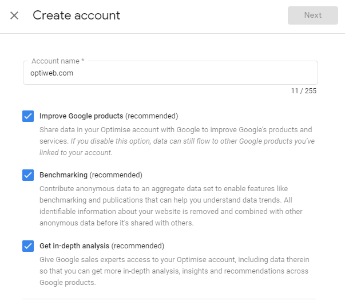This screenshot has height=301, width=345.
Task: Click the 'Get in-depth analysis' bold label
Action: coord(74,246)
